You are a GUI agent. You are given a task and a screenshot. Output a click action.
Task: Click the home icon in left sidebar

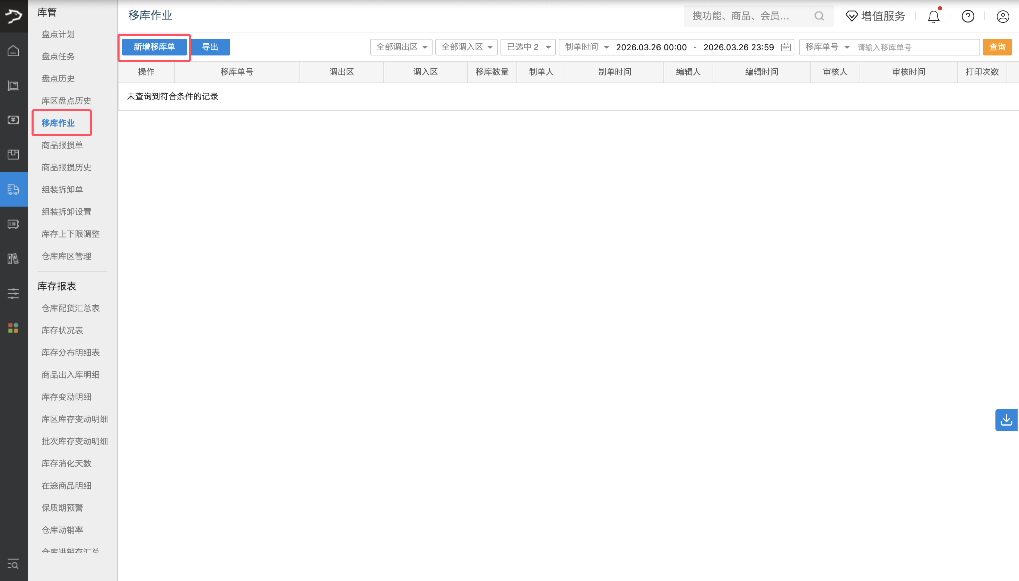(x=13, y=51)
